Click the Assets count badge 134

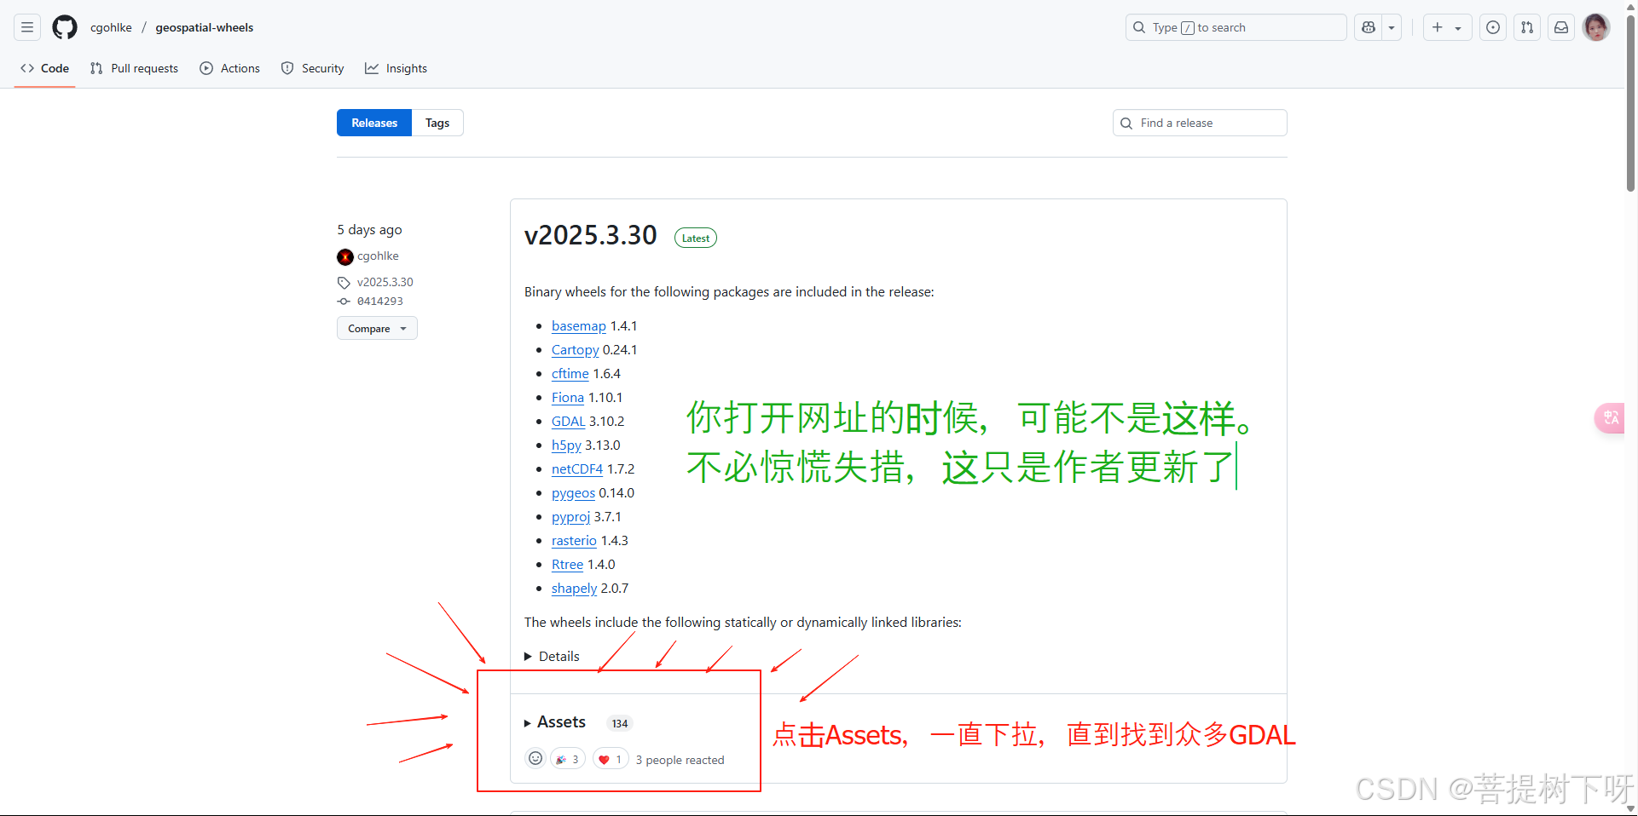[620, 723]
